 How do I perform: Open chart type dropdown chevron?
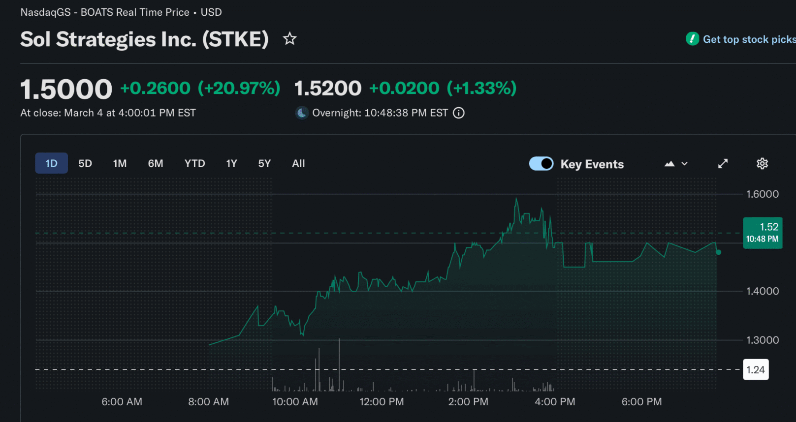coord(684,164)
